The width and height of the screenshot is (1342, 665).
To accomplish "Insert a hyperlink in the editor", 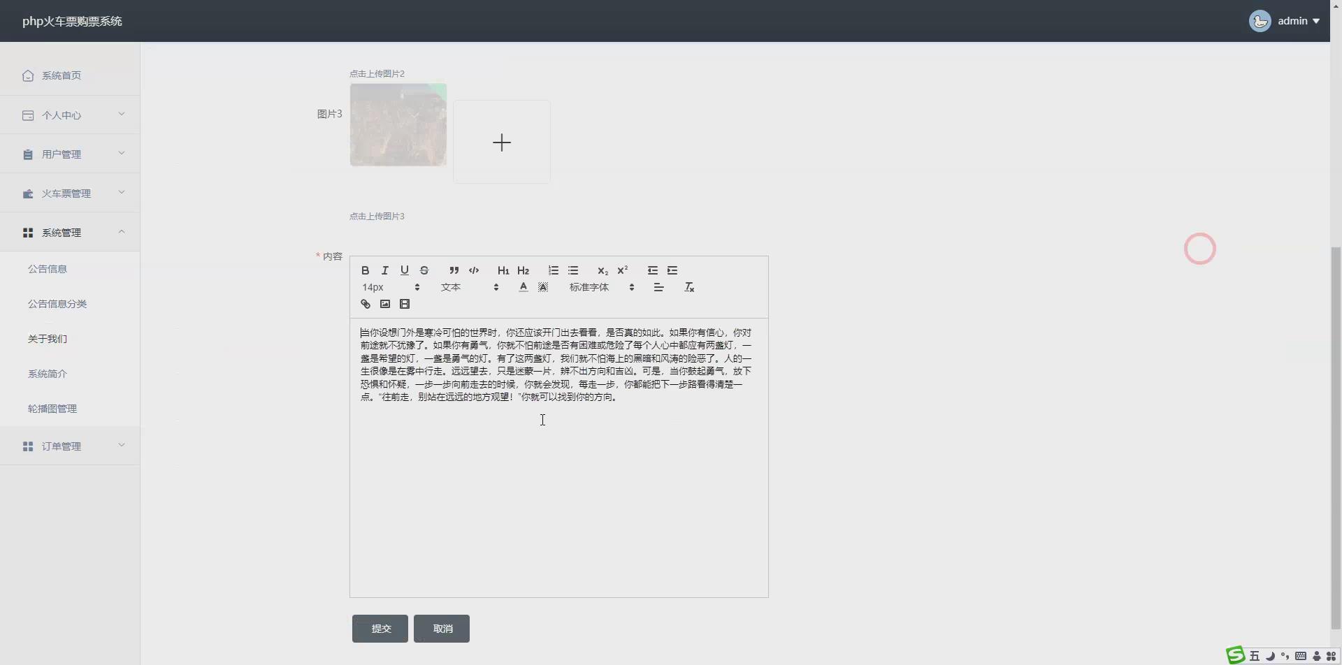I will [x=365, y=303].
